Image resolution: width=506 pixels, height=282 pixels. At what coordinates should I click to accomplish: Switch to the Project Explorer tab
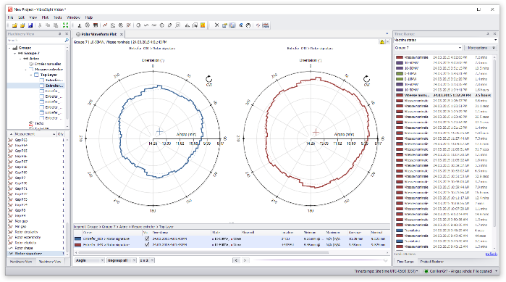(431, 262)
